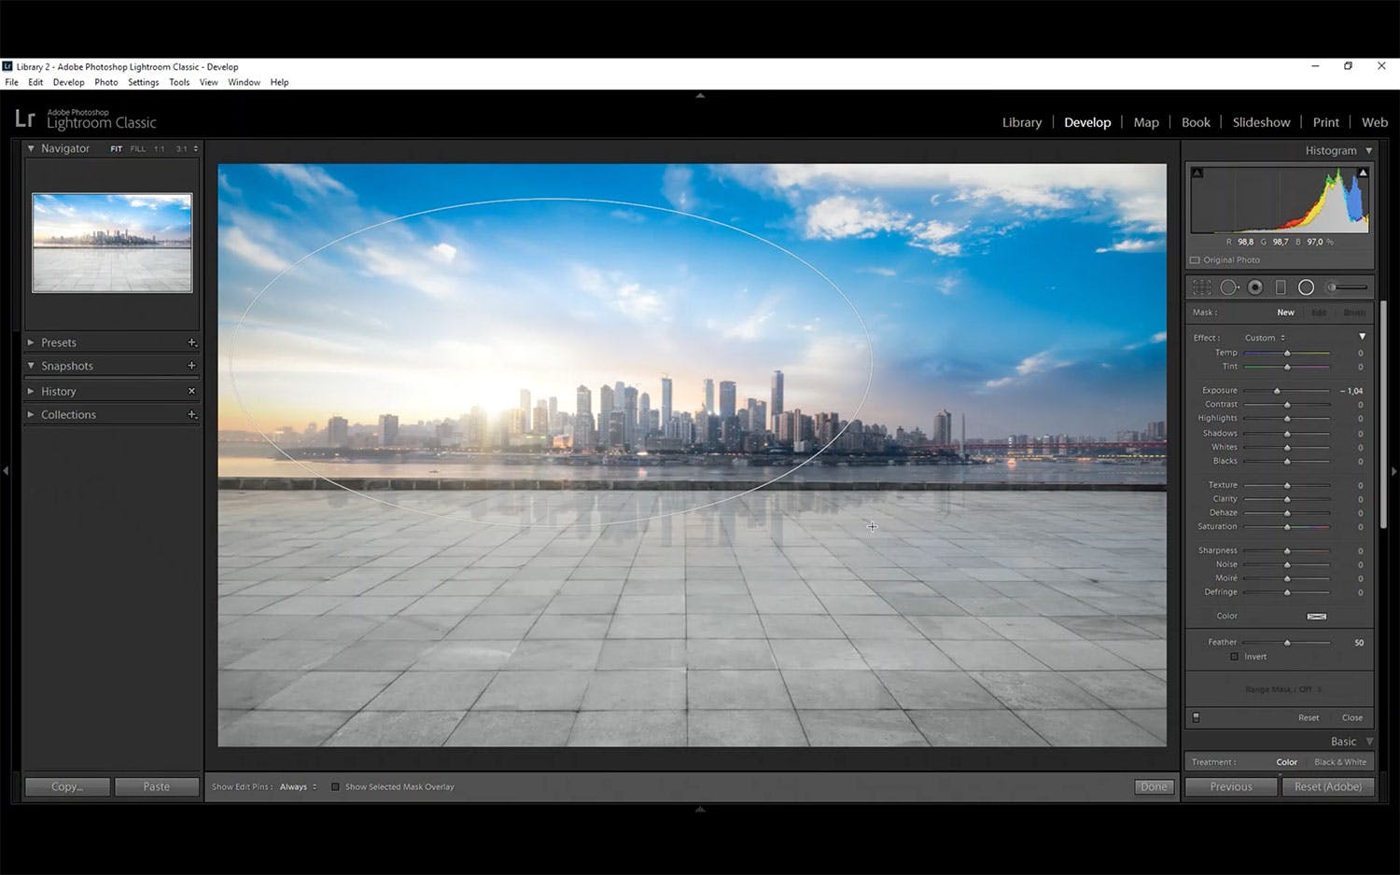Open the Show Edit Pins Always dropdown
The width and height of the screenshot is (1400, 875).
click(299, 786)
